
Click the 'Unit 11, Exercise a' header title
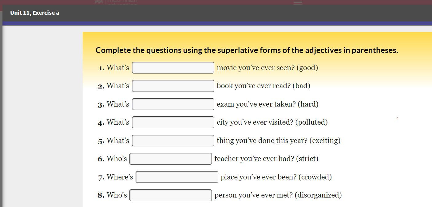tap(34, 13)
